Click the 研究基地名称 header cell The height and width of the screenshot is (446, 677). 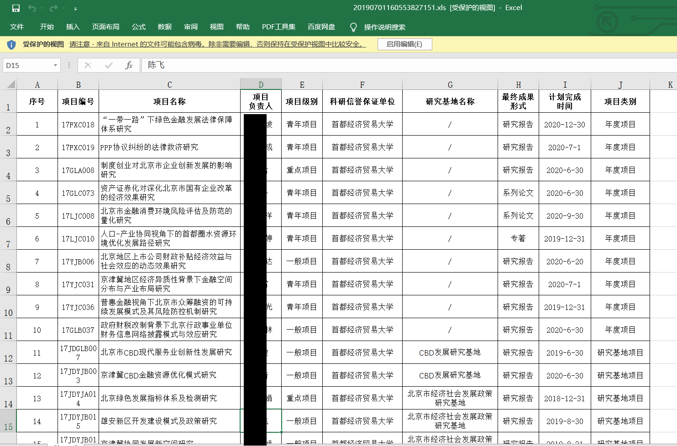tap(450, 101)
